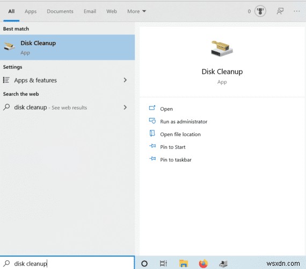This screenshot has width=306, height=269.
Task: Open the rewards trophy icon
Action: pos(260,11)
